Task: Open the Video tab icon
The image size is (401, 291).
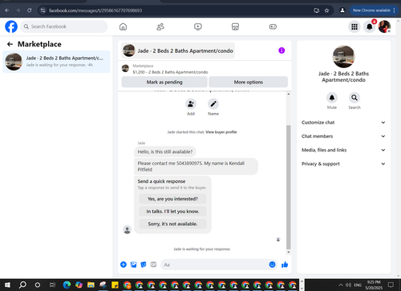Action: pos(198,26)
